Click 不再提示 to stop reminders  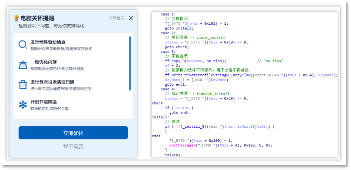tap(117, 18)
